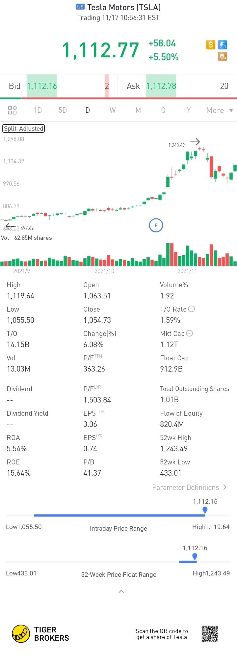Tap the current price 1,112.77

pyautogui.click(x=101, y=50)
